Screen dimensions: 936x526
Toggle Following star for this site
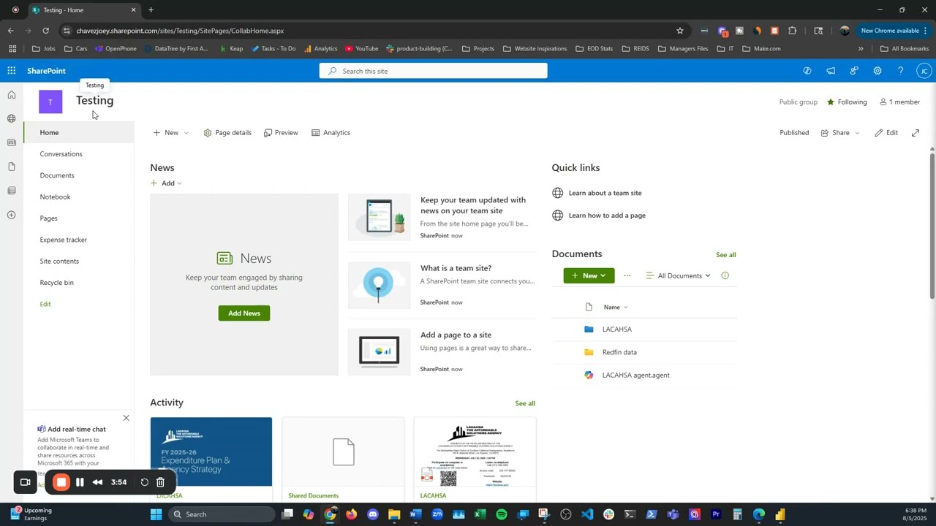847,102
